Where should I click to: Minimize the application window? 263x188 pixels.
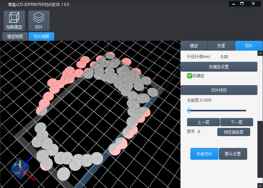click(x=233, y=4)
